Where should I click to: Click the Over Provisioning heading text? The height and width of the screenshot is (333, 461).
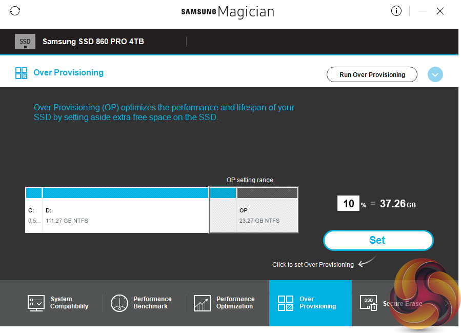[x=69, y=73]
